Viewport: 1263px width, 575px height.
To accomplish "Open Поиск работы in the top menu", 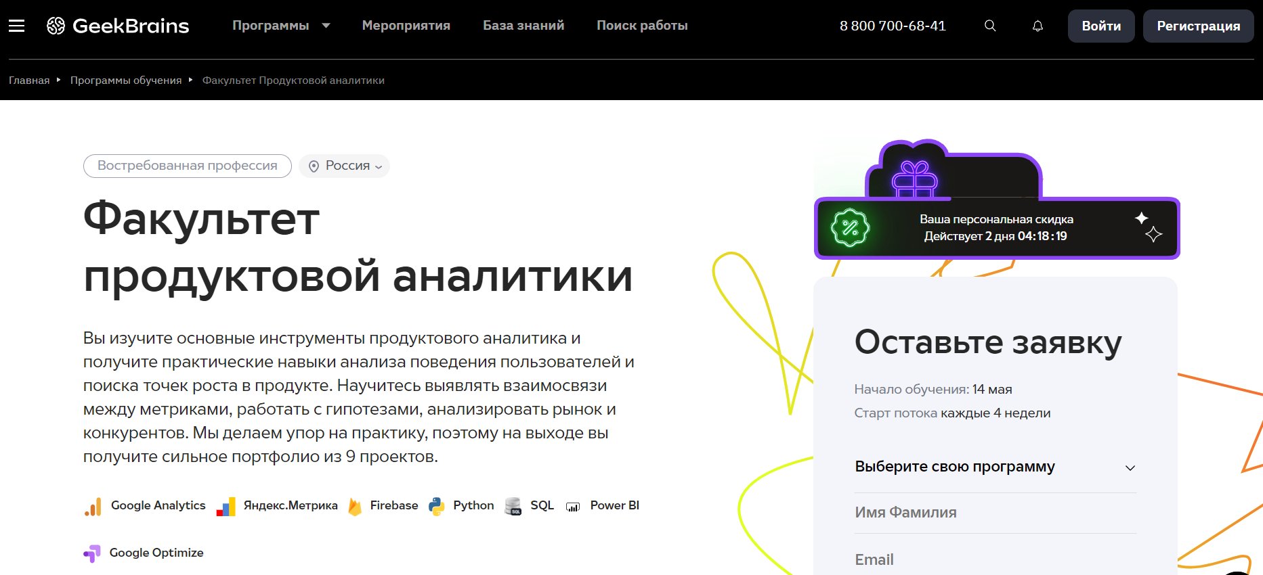I will click(x=642, y=26).
